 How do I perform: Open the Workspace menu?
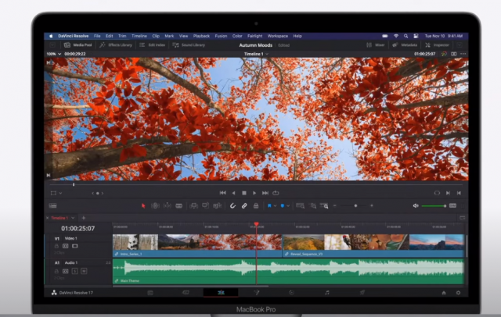coord(278,36)
